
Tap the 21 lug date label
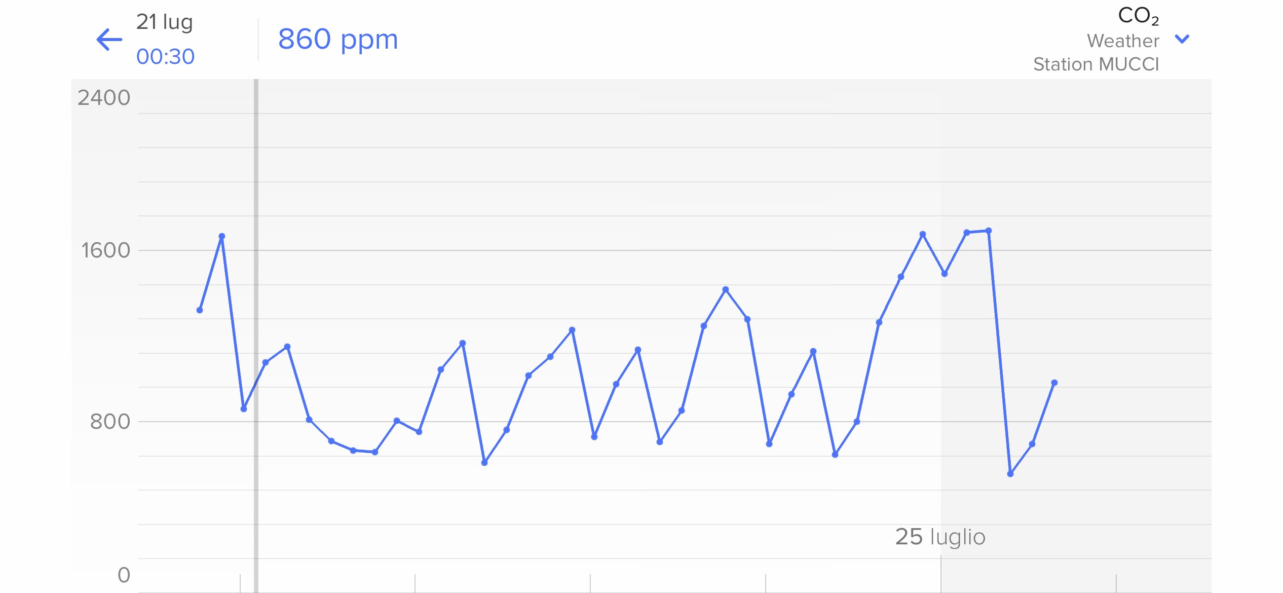point(165,22)
